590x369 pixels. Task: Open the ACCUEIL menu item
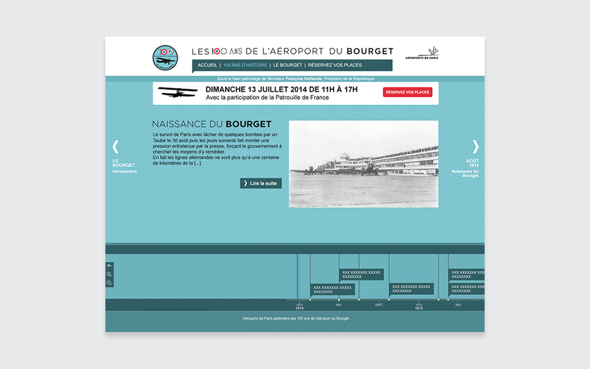click(207, 65)
